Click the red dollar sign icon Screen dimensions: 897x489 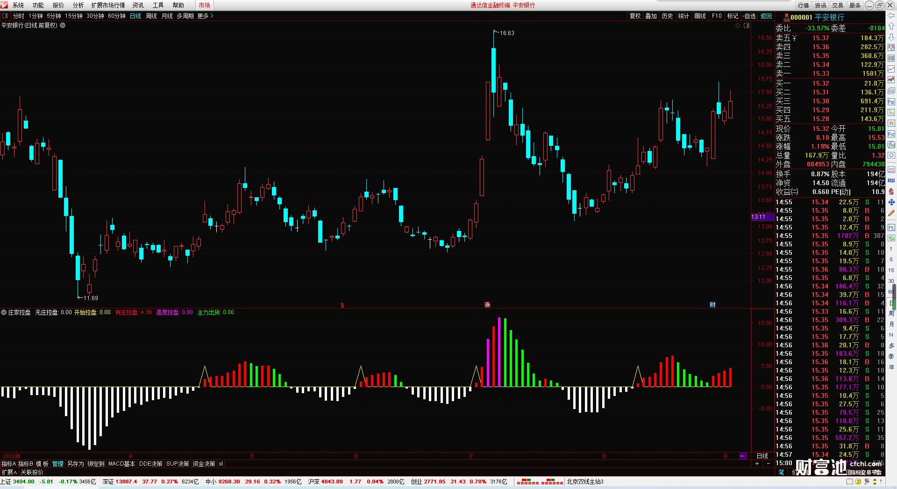point(891,191)
